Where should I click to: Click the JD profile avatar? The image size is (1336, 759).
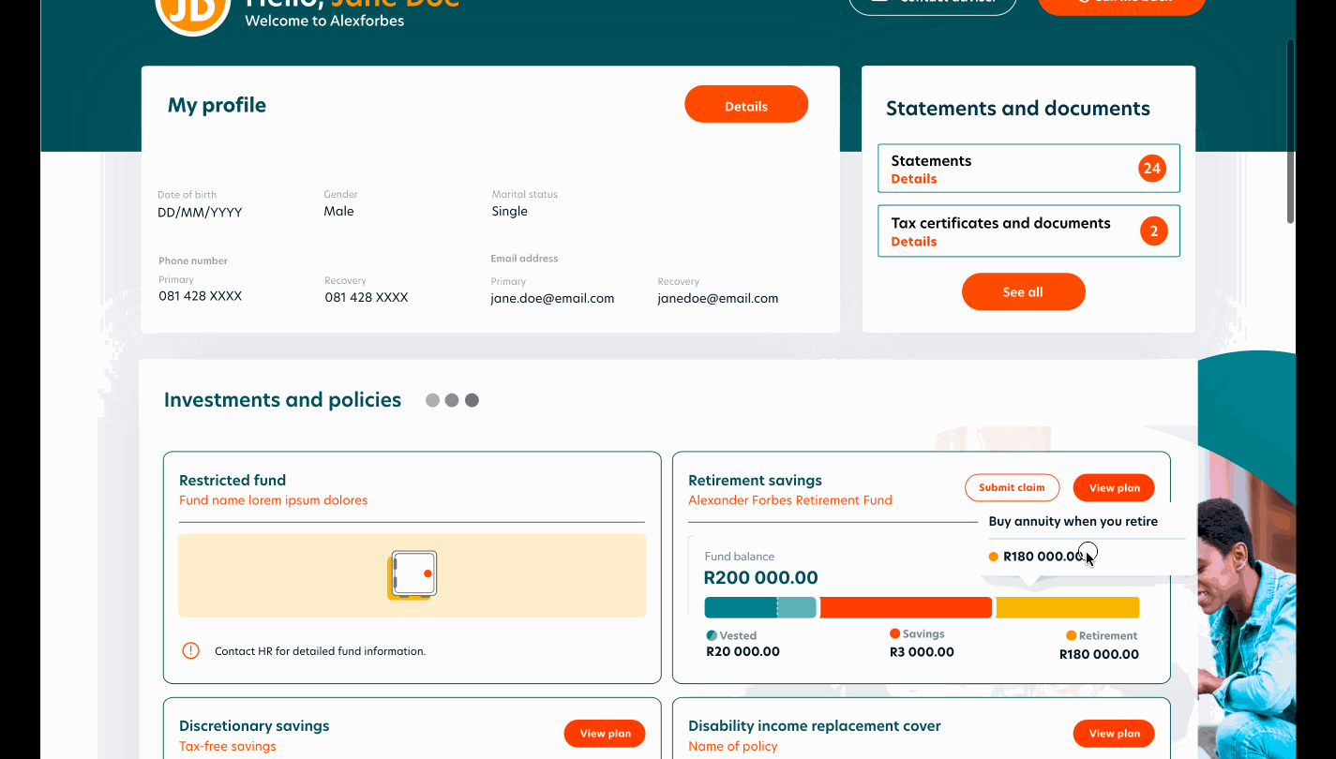[193, 11]
